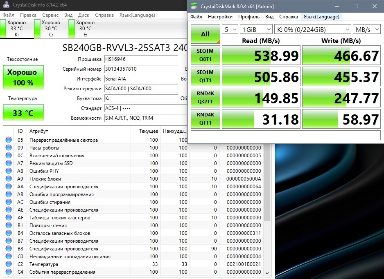Click raw value 00000005000A in Плохие блоки row

tap(244, 179)
